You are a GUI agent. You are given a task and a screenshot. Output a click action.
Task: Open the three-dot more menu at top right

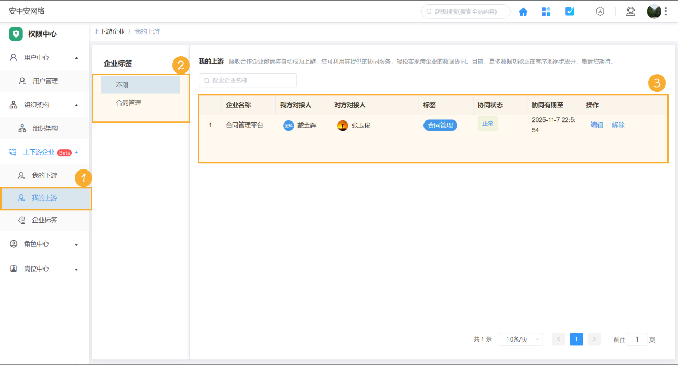[666, 11]
